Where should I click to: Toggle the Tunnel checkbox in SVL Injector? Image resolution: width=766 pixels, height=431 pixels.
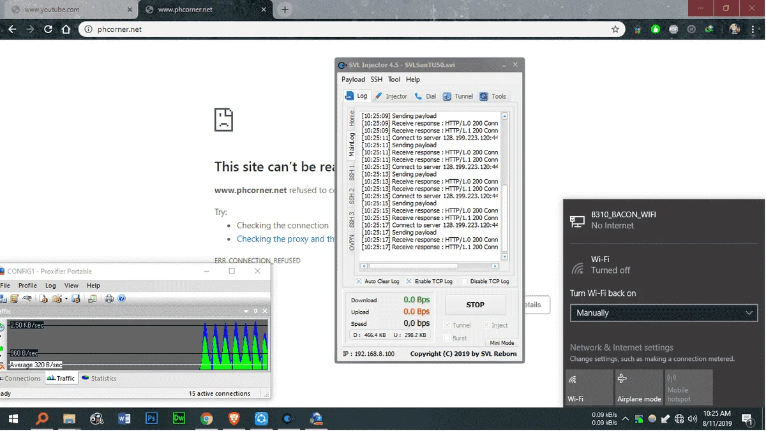click(x=447, y=325)
